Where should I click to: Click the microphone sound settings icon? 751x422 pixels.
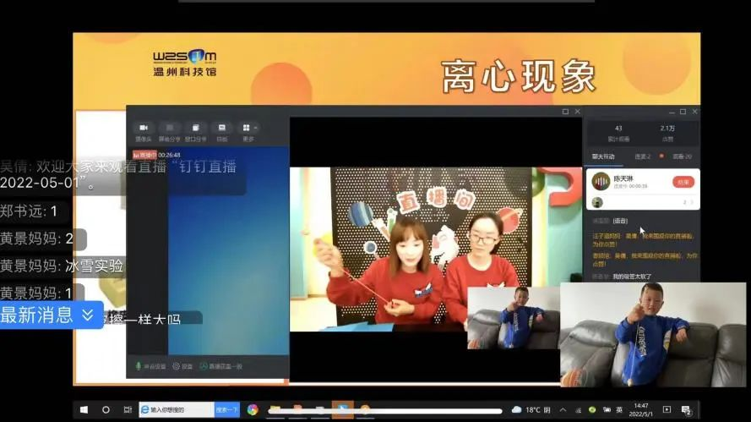pyautogui.click(x=139, y=366)
